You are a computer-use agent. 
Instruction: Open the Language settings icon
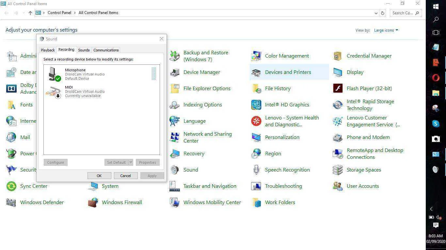tap(175, 121)
